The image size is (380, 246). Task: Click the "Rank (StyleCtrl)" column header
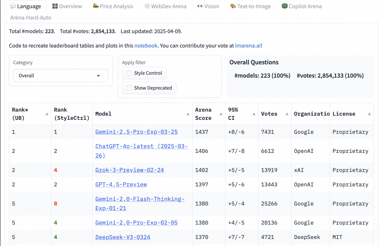tap(72, 114)
